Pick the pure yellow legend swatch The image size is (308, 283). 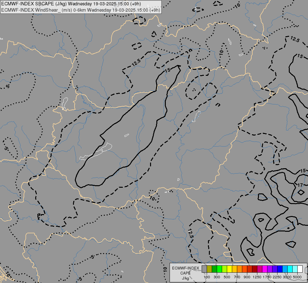point(229,269)
